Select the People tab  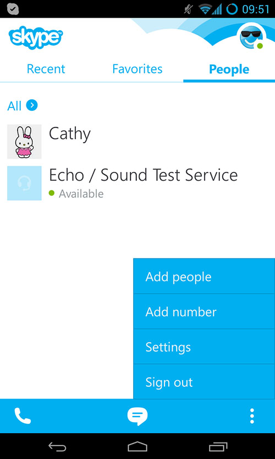pyautogui.click(x=229, y=69)
